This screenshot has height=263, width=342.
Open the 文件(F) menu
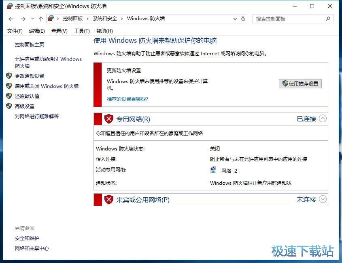[x=15, y=31]
